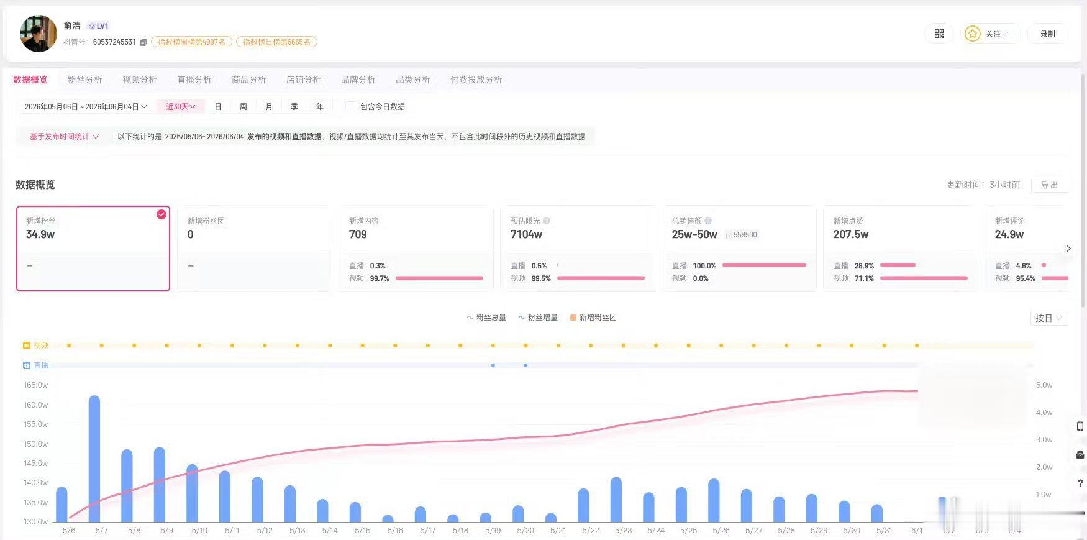
Task: Open the QR code icon button
Action: coord(939,34)
